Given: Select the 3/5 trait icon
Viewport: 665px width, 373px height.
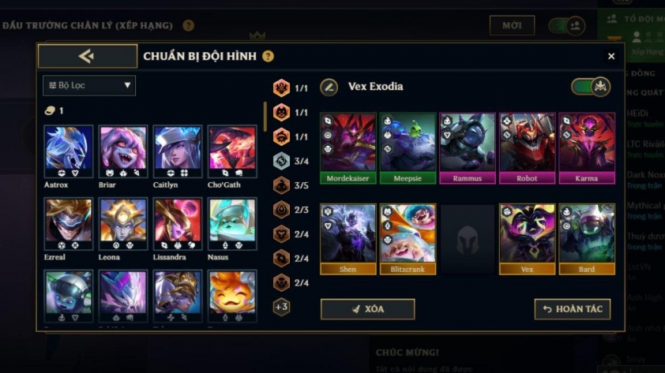Looking at the screenshot, I should pyautogui.click(x=281, y=185).
